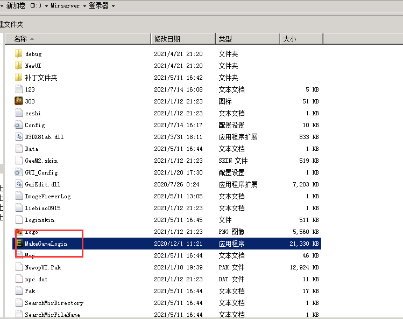Sort files by 大小 column header

301,39
